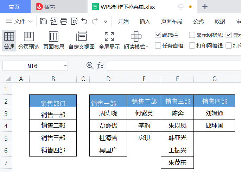Click the select-all corner triangle

click(8, 79)
